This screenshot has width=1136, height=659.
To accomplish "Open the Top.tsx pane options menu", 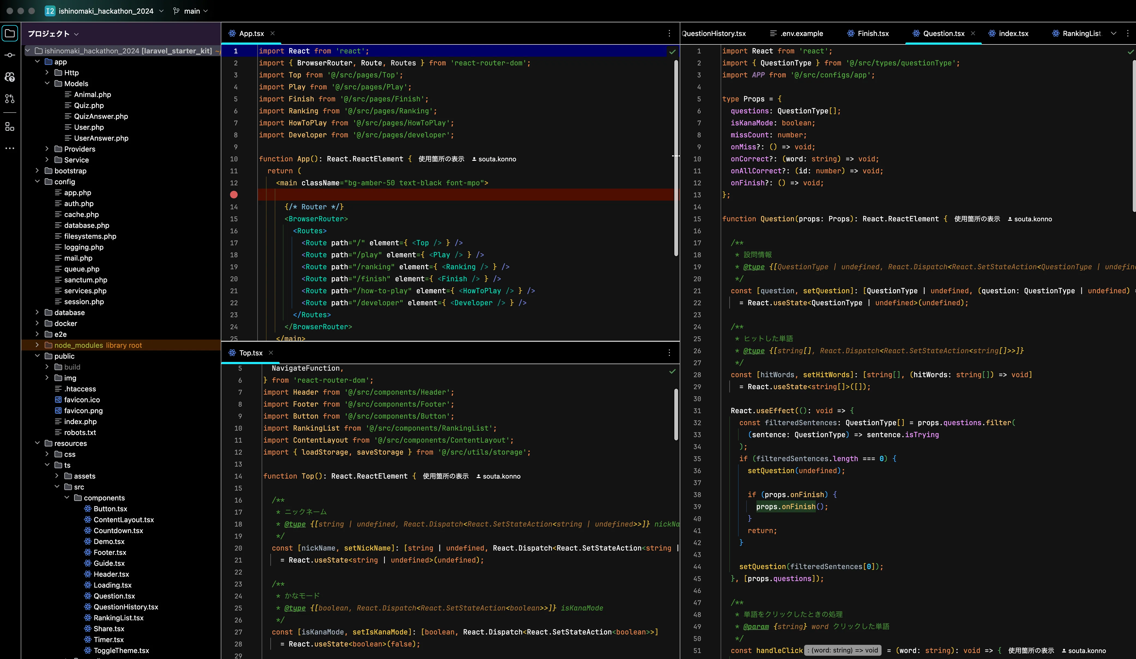I will click(x=669, y=353).
